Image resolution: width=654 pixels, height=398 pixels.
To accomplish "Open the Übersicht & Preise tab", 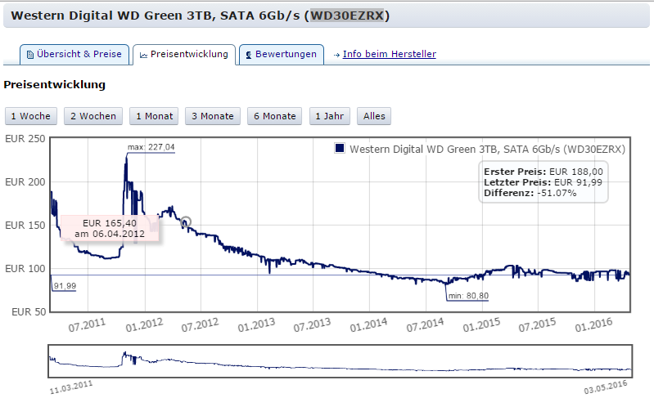I will coord(74,55).
